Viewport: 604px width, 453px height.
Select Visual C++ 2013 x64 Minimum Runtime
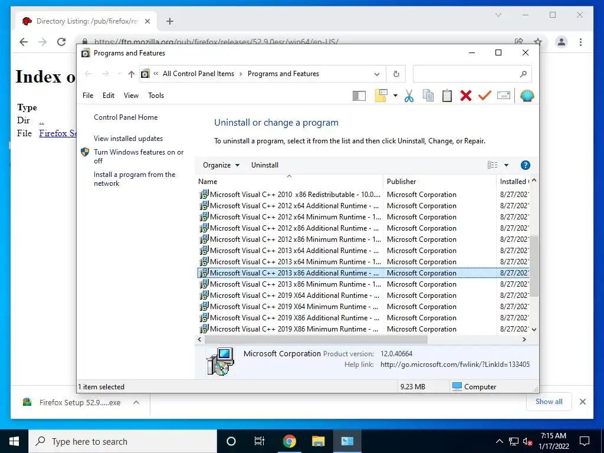(x=363, y=261)
